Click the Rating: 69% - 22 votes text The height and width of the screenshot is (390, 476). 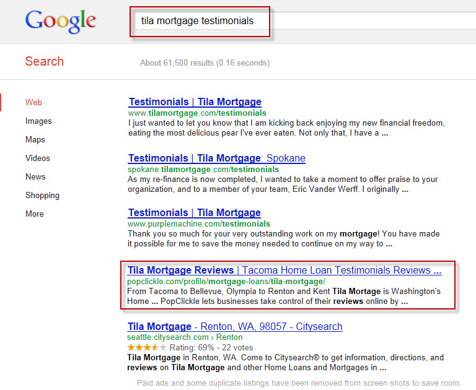click(211, 347)
